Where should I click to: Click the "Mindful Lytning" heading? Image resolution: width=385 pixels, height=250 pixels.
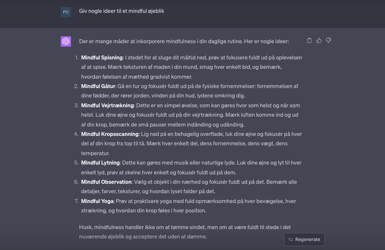101,163
